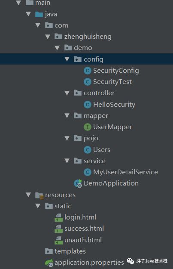Click the DemoApplication Spring Boot icon
The width and height of the screenshot is (173, 269).
(x=78, y=183)
